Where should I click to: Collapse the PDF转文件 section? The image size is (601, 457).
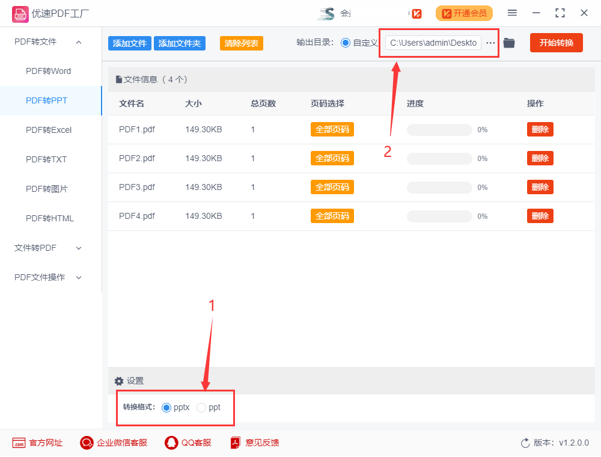[79, 42]
